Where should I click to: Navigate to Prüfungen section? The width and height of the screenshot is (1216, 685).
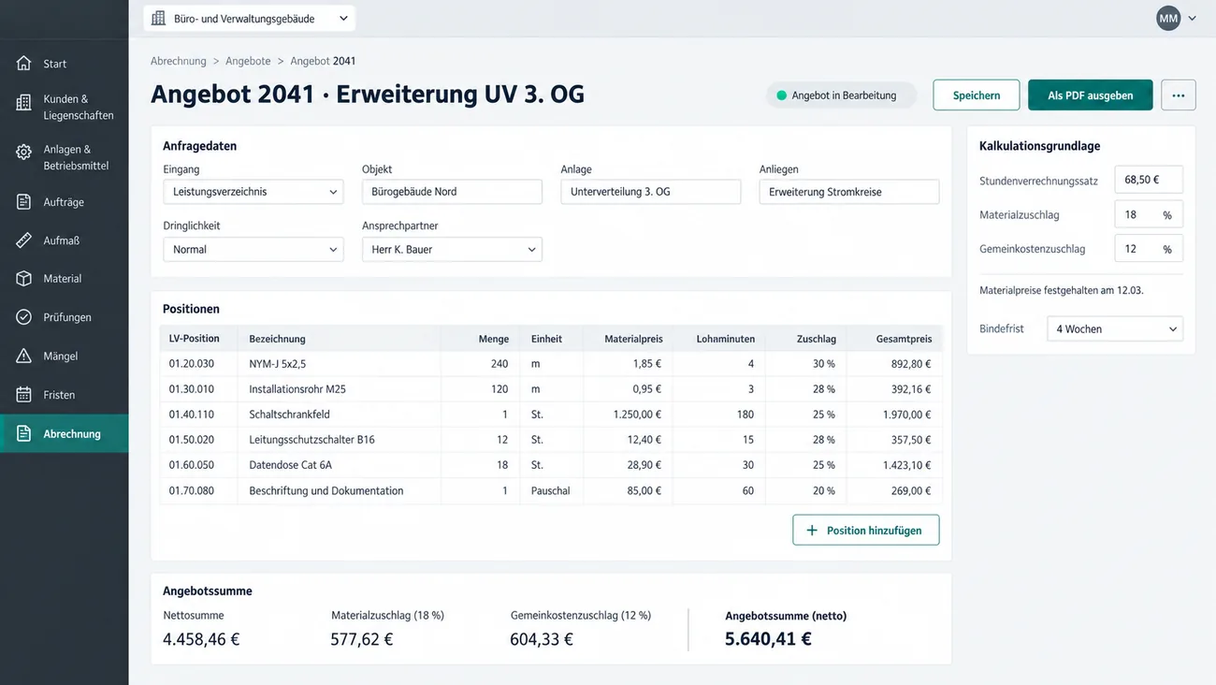(64, 317)
